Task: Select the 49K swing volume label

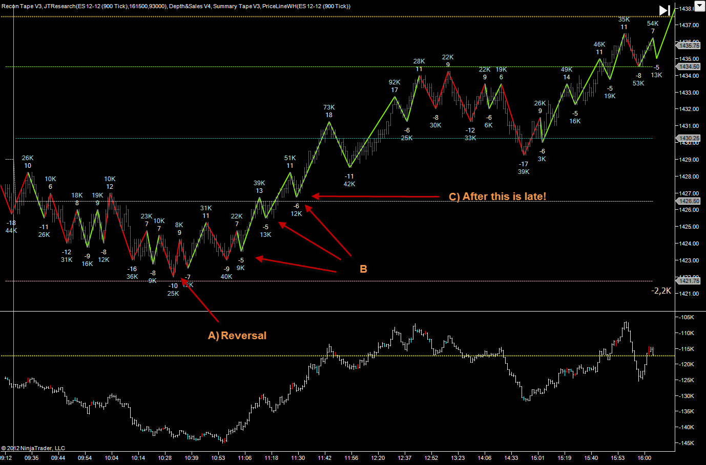Action: click(x=567, y=70)
